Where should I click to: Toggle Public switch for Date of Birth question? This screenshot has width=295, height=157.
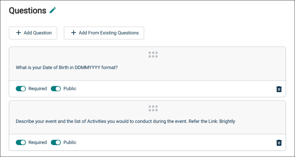56,89
